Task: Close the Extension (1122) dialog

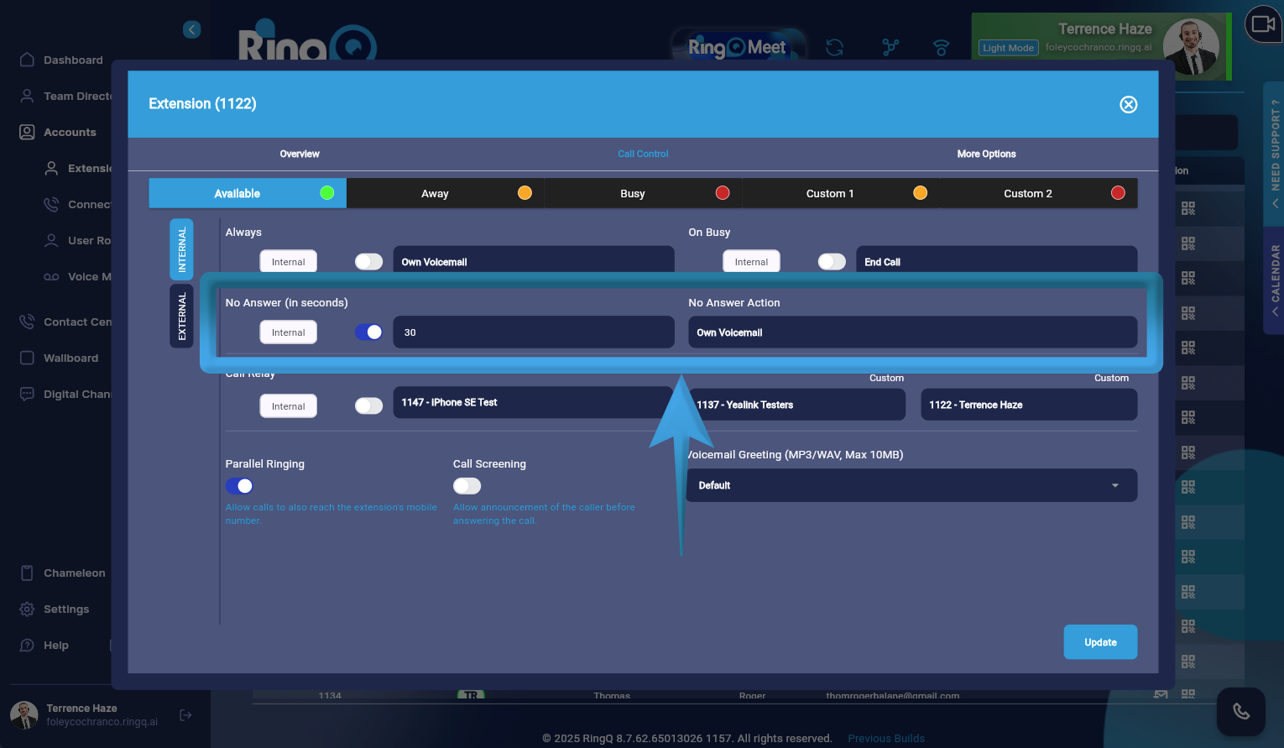Action: point(1128,104)
